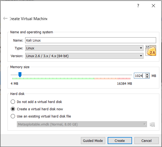Select Use an existing virtual hard disk file
The width and height of the screenshot is (162, 147).
[x=13, y=116]
